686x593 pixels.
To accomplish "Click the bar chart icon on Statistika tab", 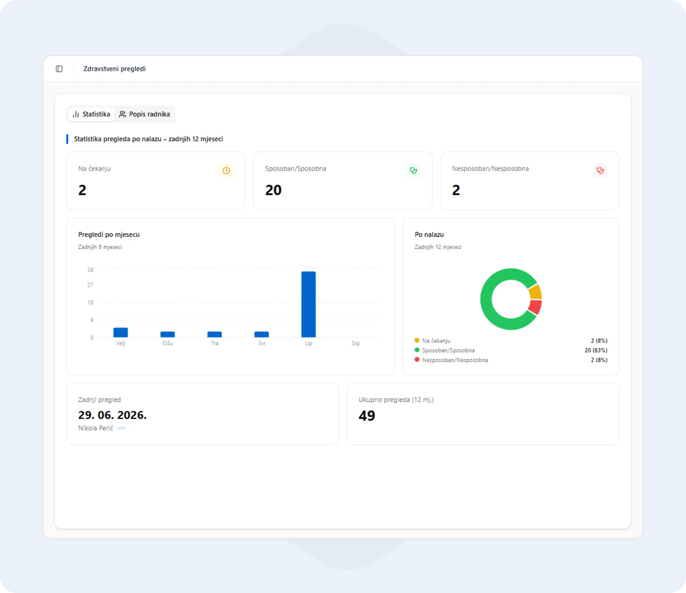I will [x=76, y=114].
